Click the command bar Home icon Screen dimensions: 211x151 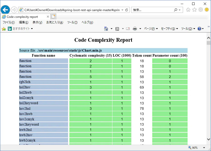(106, 29)
